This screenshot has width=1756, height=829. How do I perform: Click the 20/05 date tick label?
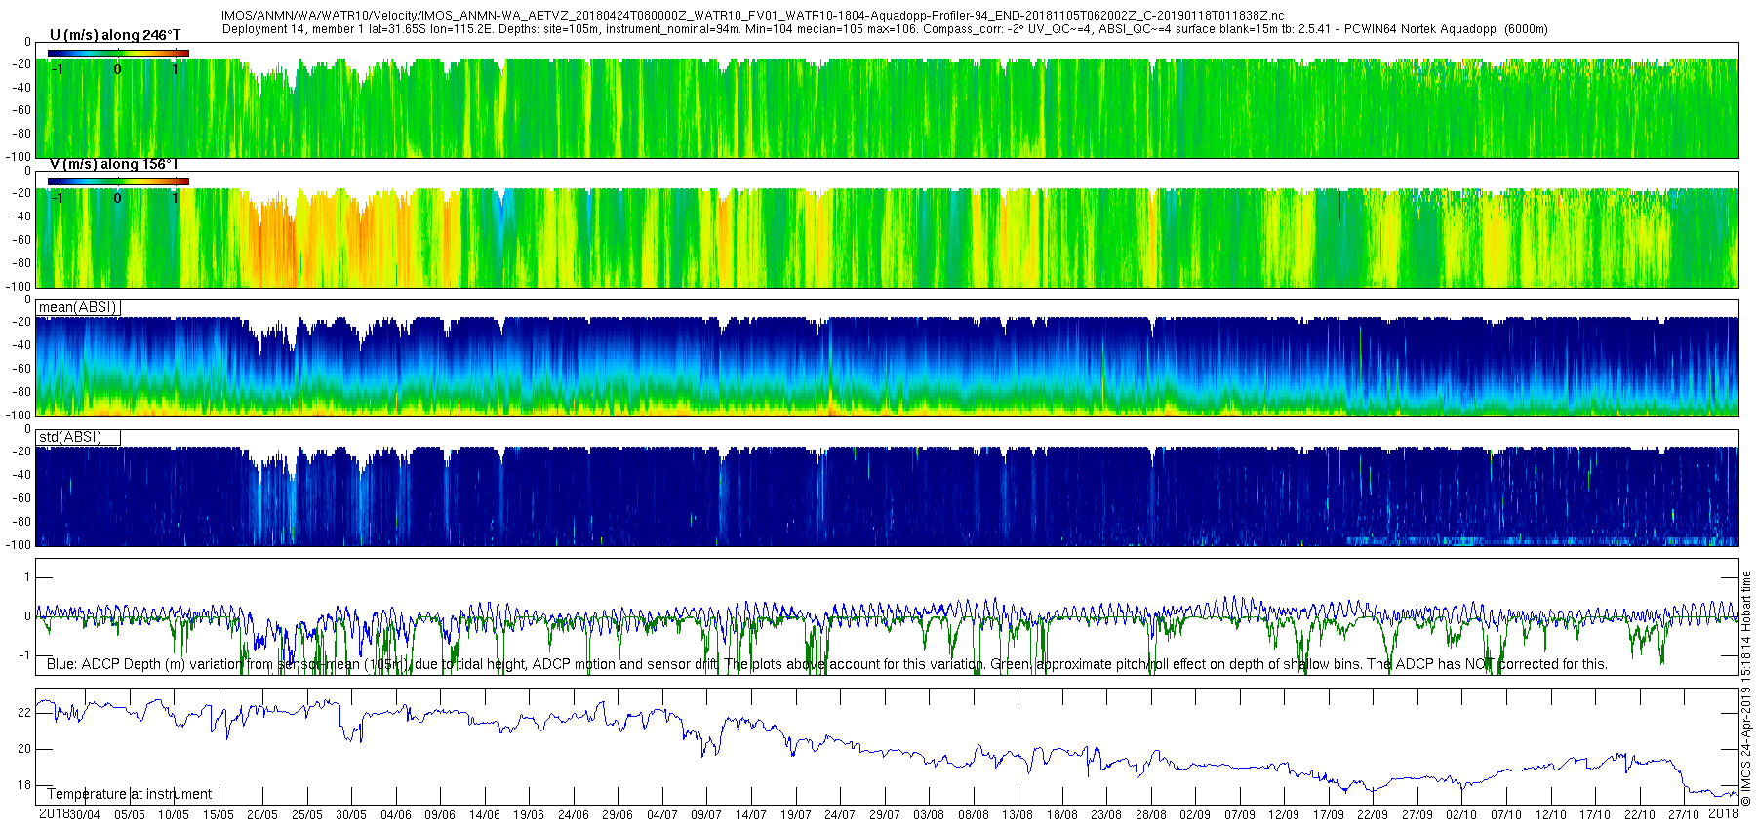click(262, 815)
